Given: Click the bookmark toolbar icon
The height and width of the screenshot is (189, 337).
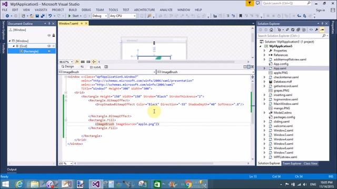Looking at the screenshot, I should 241,16.
